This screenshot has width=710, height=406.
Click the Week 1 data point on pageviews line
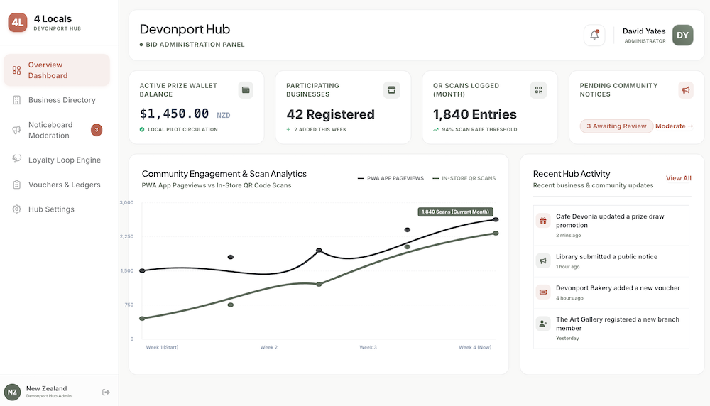(142, 270)
